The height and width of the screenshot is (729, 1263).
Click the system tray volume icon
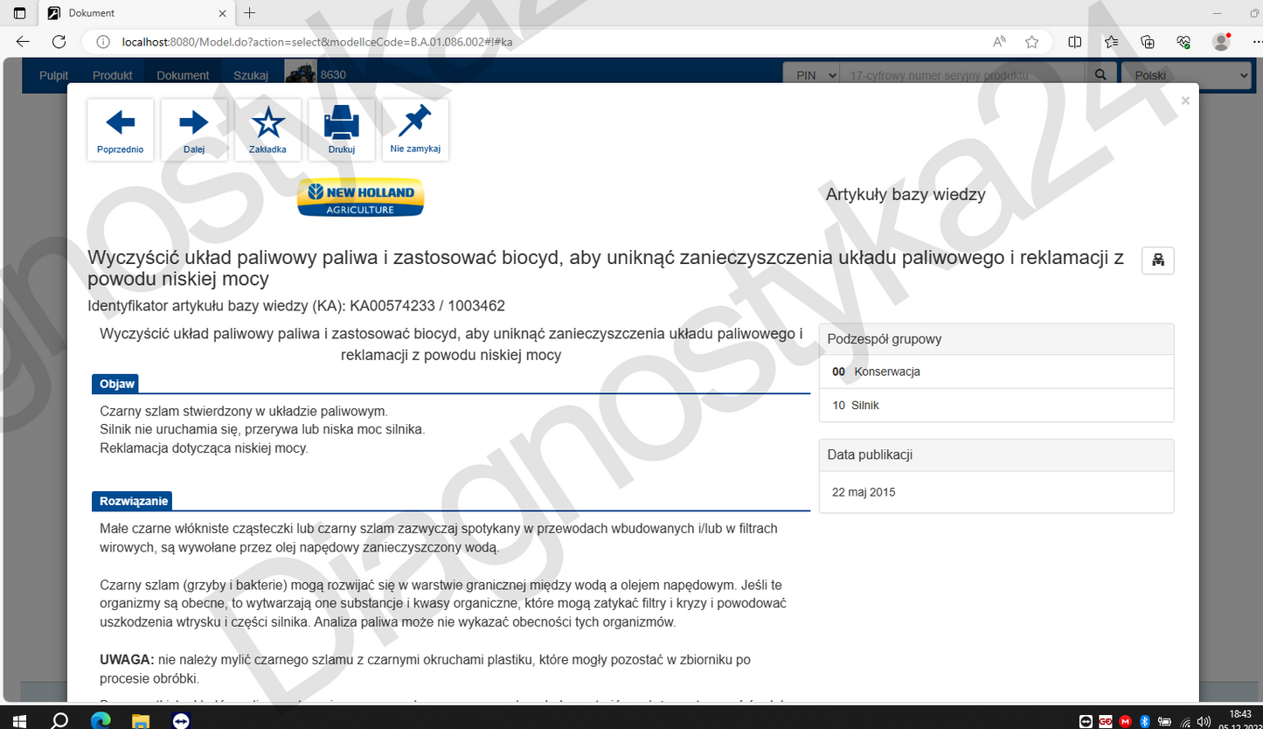(1205, 721)
